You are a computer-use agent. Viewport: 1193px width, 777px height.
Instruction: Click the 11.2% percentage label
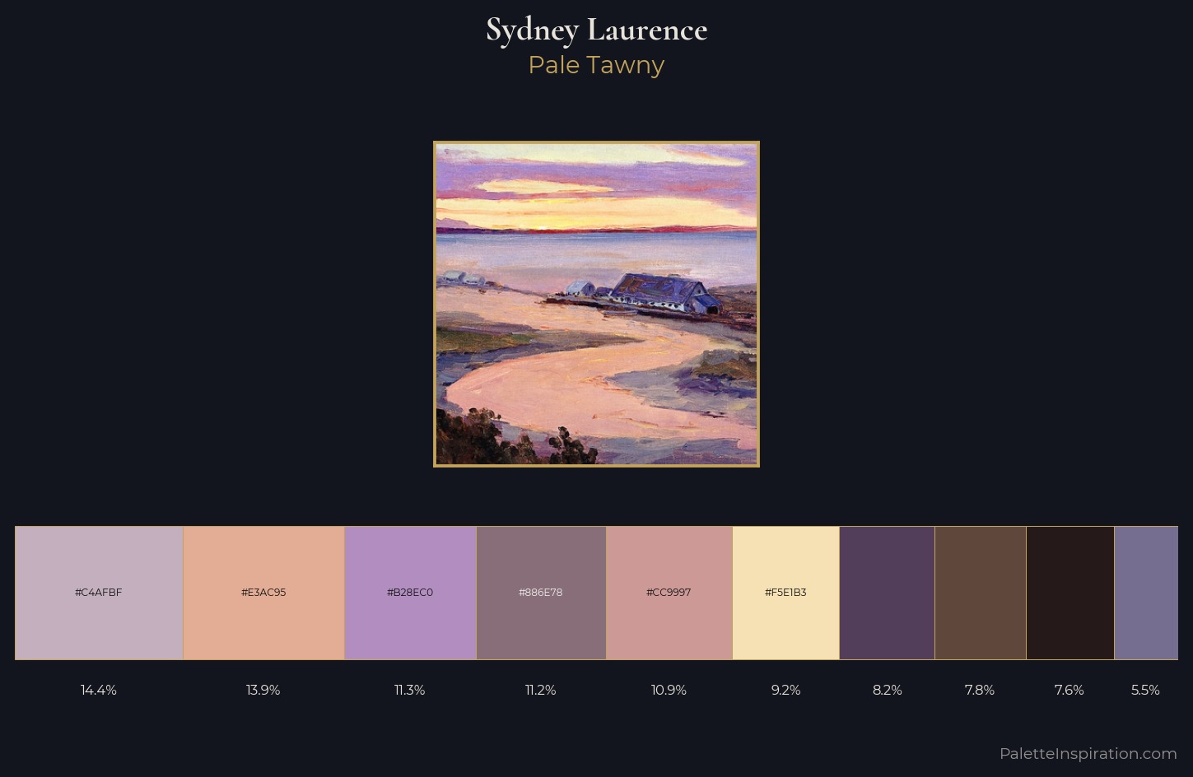pyautogui.click(x=541, y=690)
